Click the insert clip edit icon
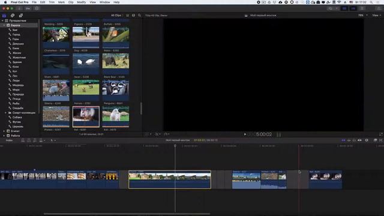Screen dimensions: 384x216 pos(29,140)
